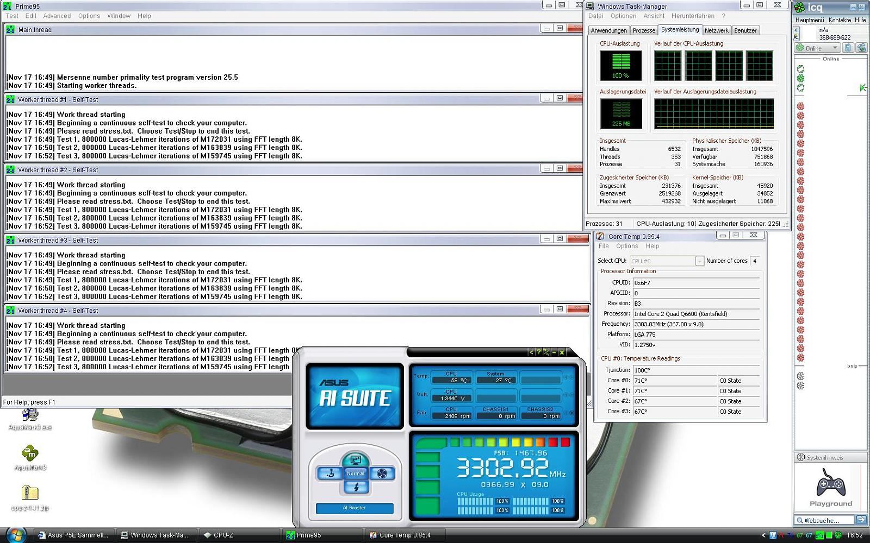Click AI Suite unit toggle icon beside help
The image size is (870, 543).
[x=546, y=352]
